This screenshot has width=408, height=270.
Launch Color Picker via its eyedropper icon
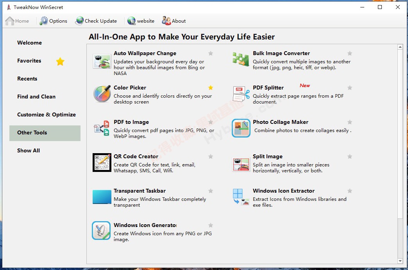(x=102, y=94)
